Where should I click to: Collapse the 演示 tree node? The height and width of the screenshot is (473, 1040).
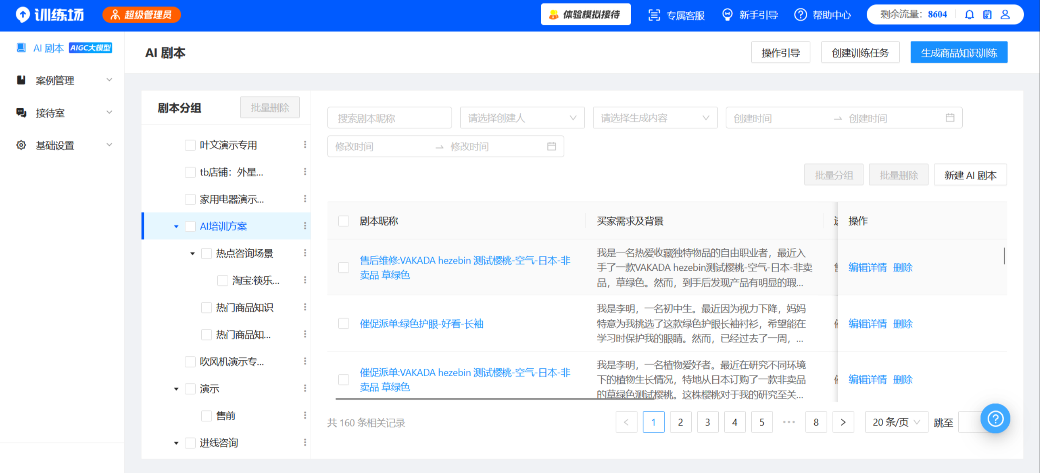pyautogui.click(x=176, y=389)
